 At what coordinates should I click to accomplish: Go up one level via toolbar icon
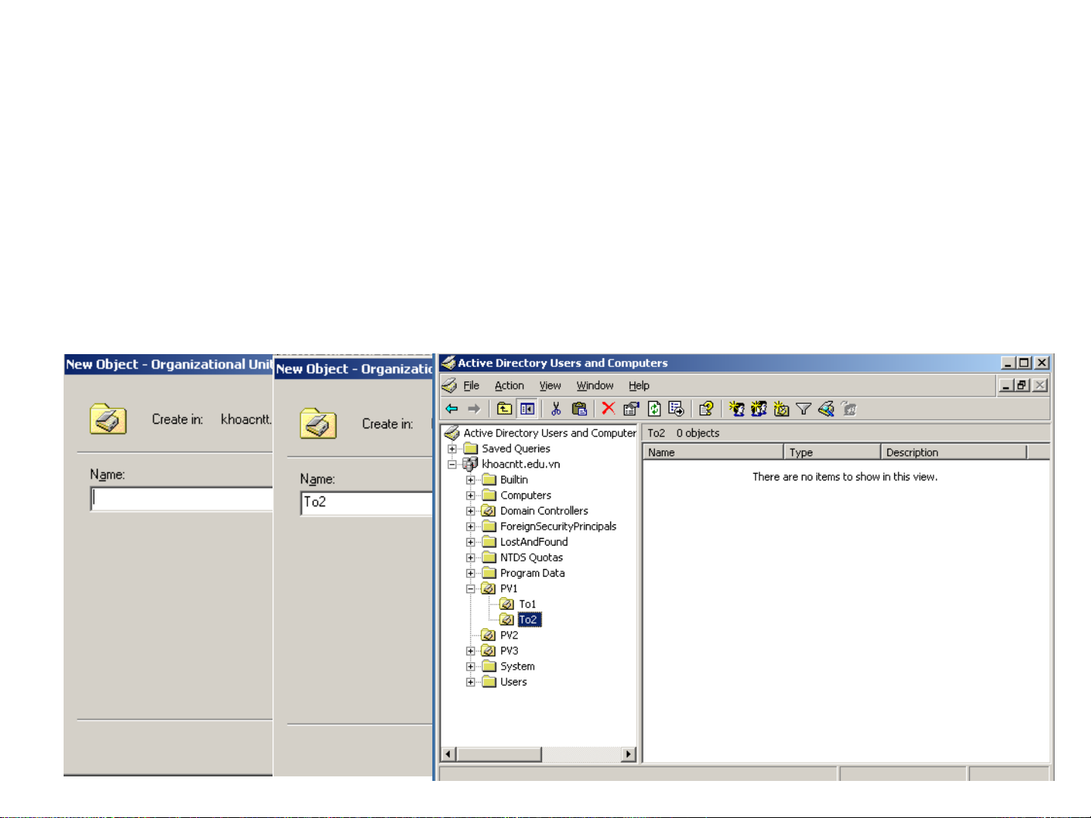coord(504,409)
